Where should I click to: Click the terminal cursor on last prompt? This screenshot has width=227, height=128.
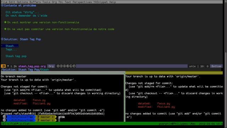click(59, 120)
